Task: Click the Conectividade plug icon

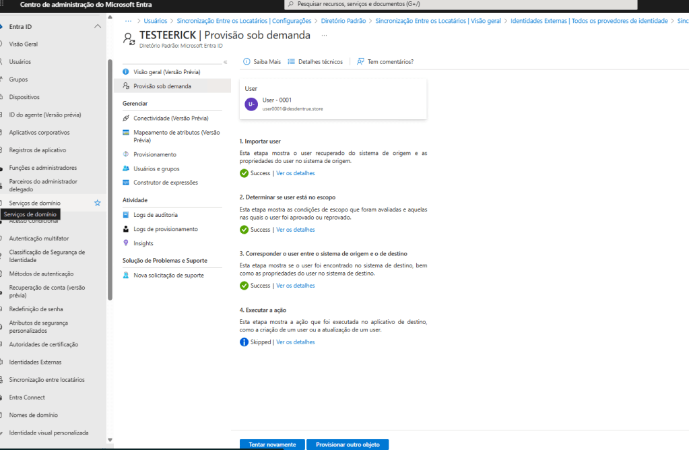Action: (x=126, y=118)
